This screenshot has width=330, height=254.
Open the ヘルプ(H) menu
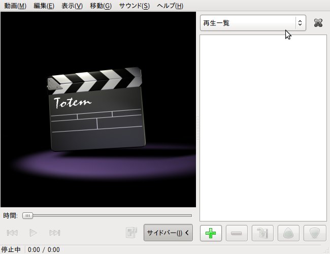coord(170,6)
